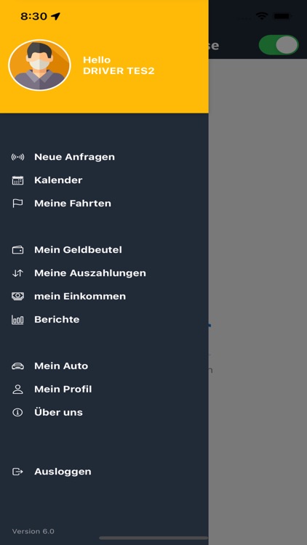
Task: Click the info circle icon for Über uns
Action: click(17, 413)
